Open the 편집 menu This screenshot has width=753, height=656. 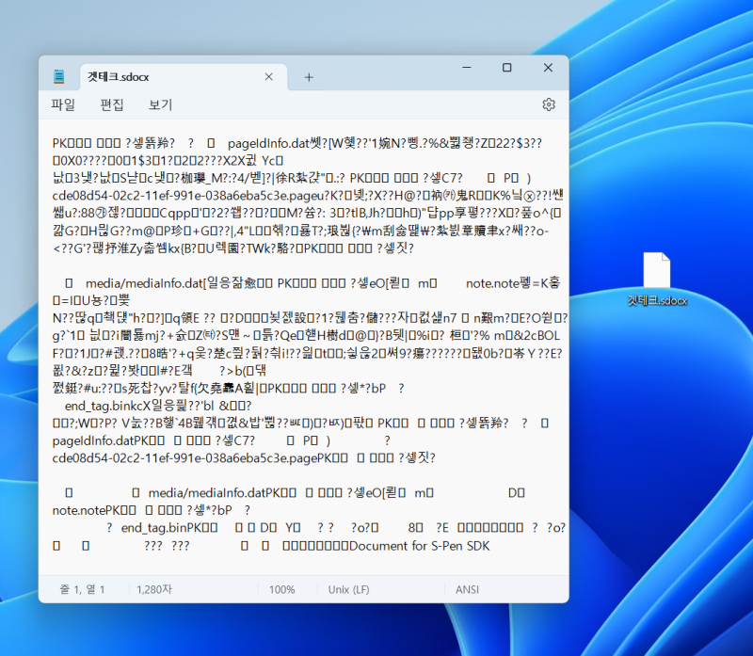pos(110,104)
